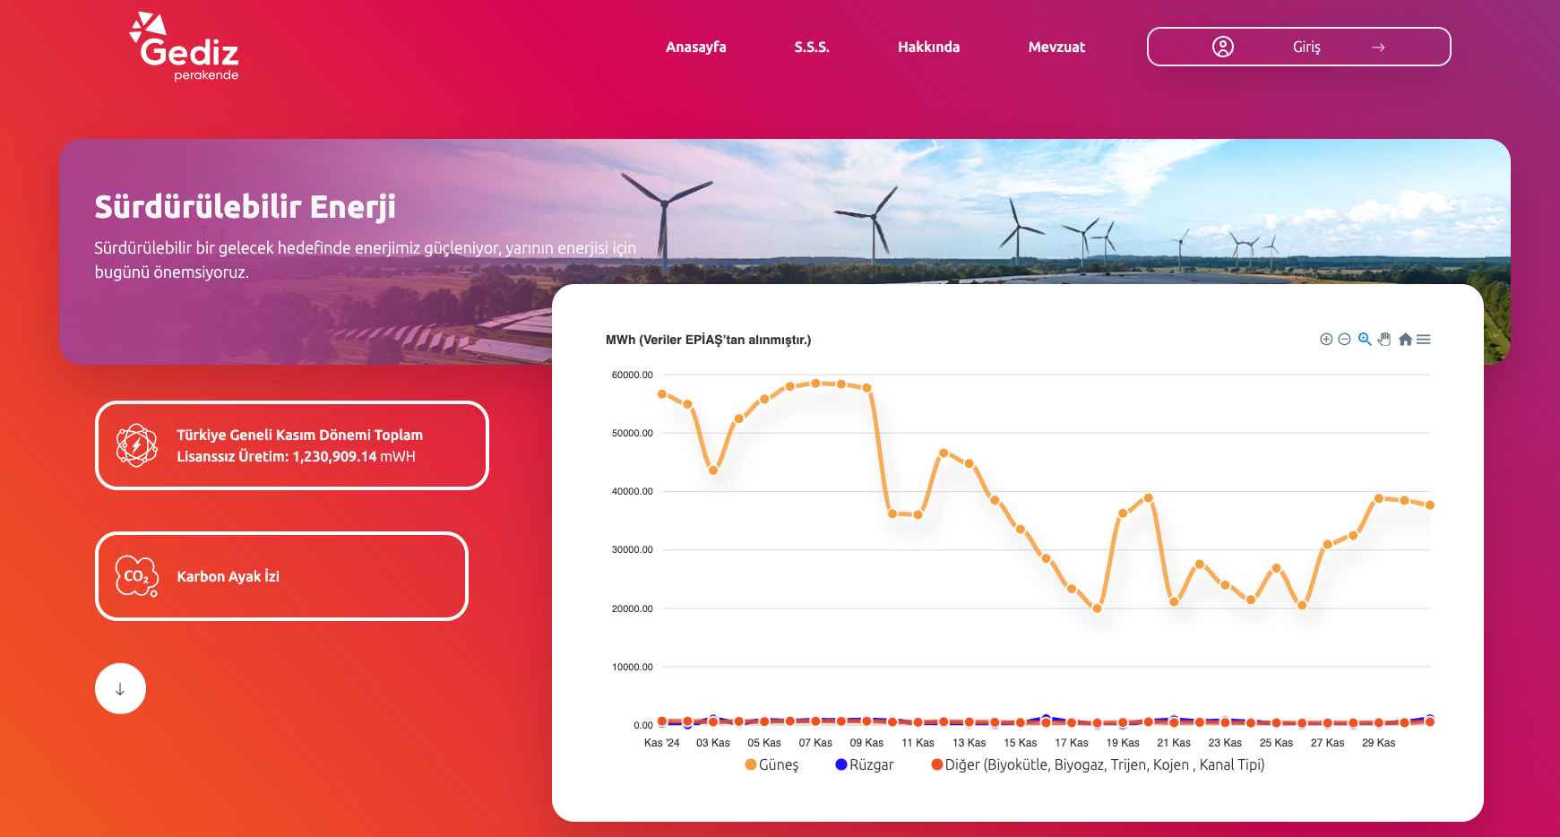Click the CO2 cloud icon
Image resolution: width=1560 pixels, height=837 pixels.
coord(136,576)
